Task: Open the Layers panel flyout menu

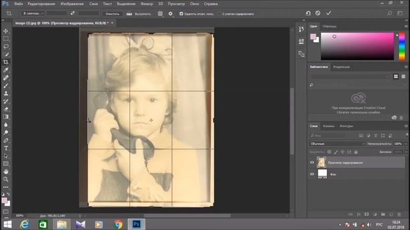Action: 406,126
